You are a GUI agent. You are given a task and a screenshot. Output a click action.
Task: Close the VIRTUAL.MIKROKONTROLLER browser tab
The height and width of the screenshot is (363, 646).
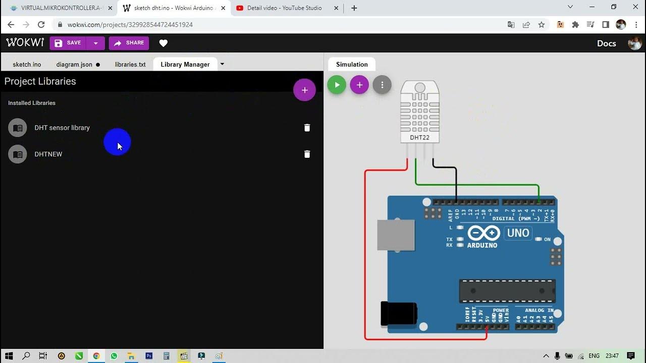pos(110,8)
